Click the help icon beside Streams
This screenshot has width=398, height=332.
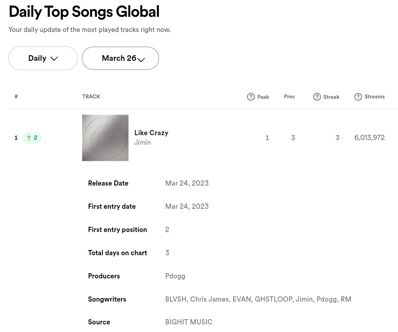coord(358,97)
